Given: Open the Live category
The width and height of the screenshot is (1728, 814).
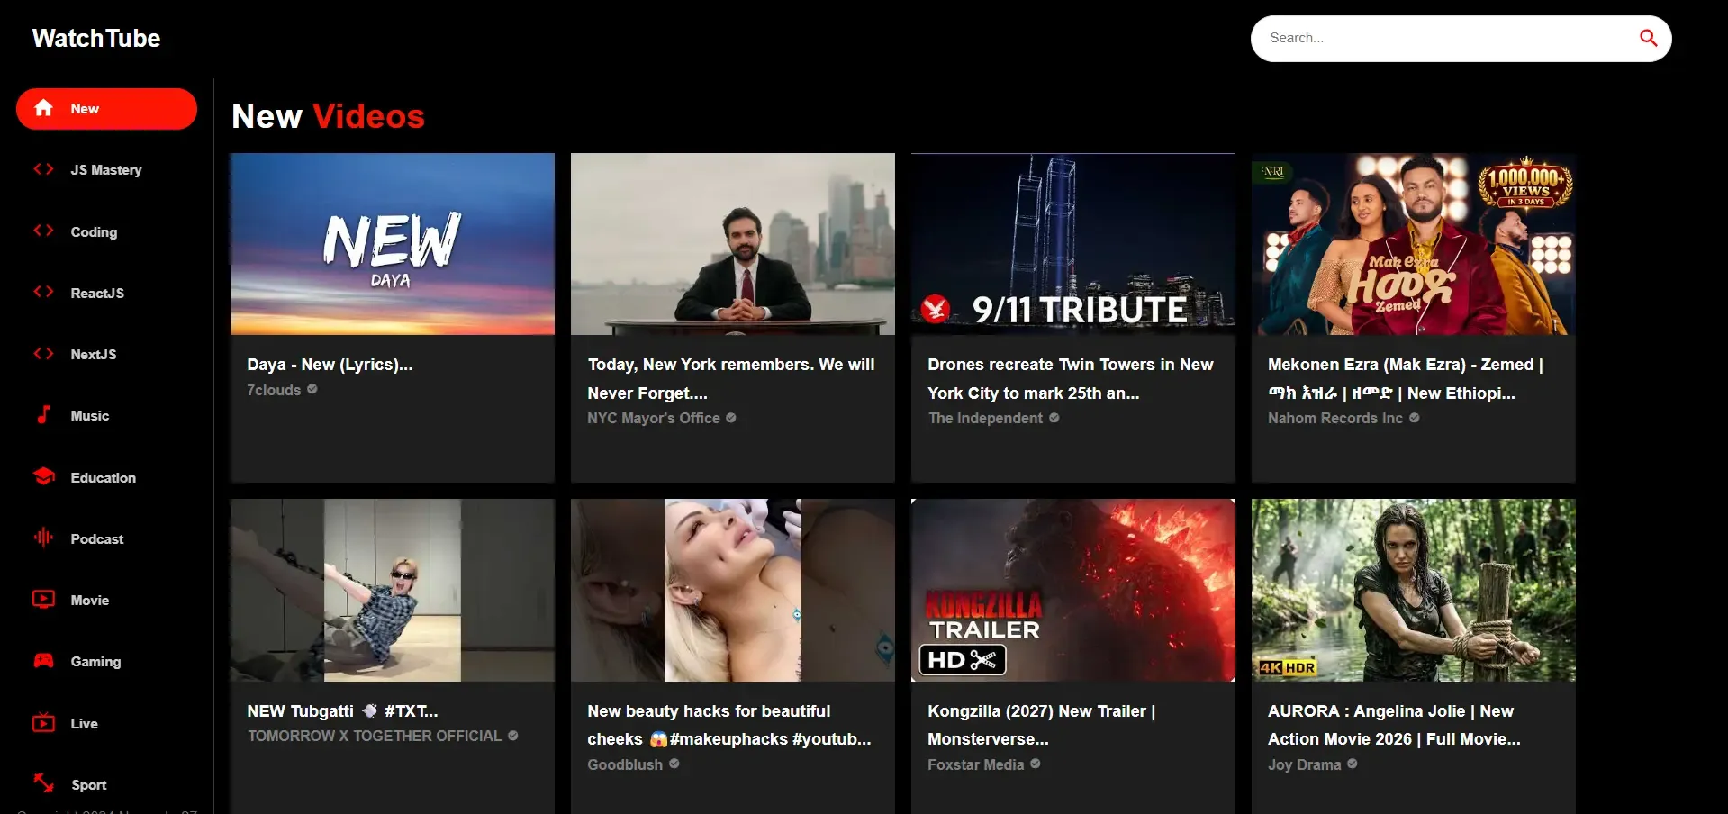Looking at the screenshot, I should (x=85, y=724).
